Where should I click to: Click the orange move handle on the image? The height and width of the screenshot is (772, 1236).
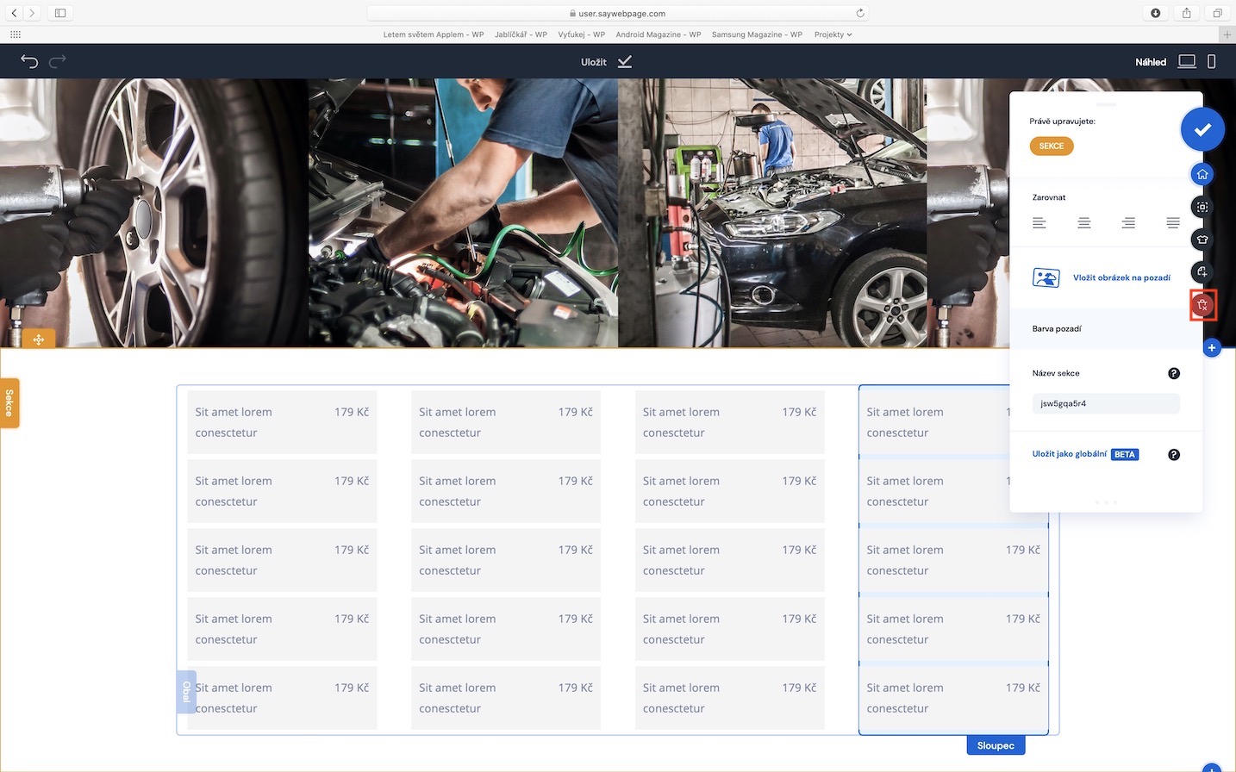[x=39, y=339]
